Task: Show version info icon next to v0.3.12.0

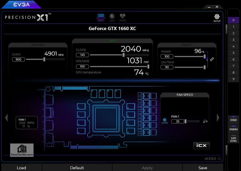Action: 219,159
